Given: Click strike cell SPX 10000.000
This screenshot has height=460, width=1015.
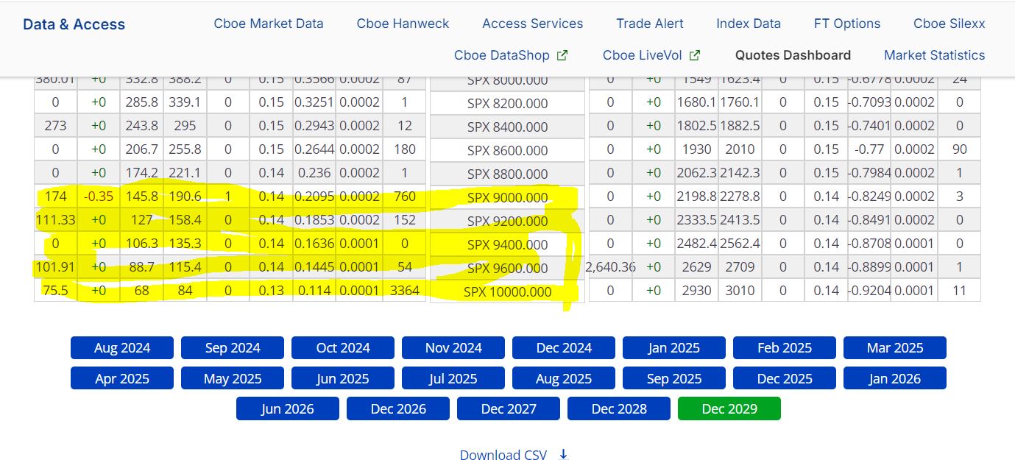Looking at the screenshot, I should (x=508, y=291).
